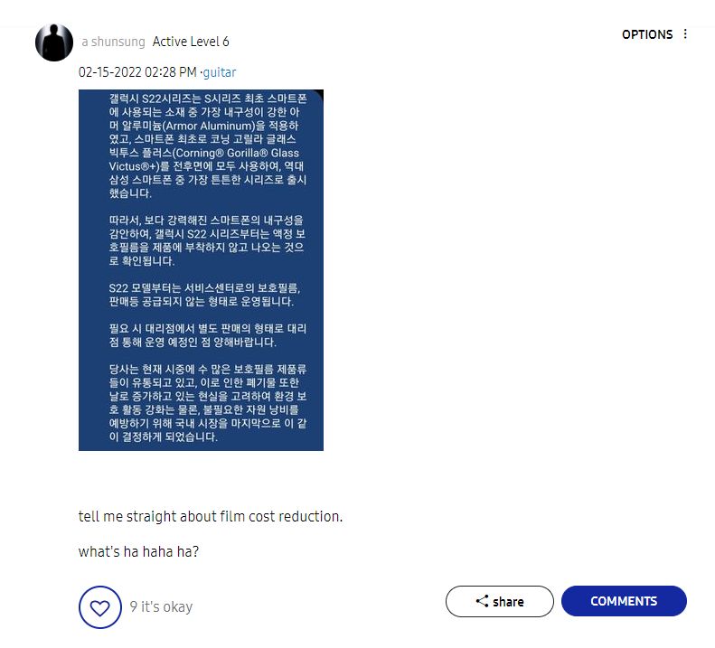Like the post with the heart icon
The height and width of the screenshot is (648, 715).
pos(99,607)
